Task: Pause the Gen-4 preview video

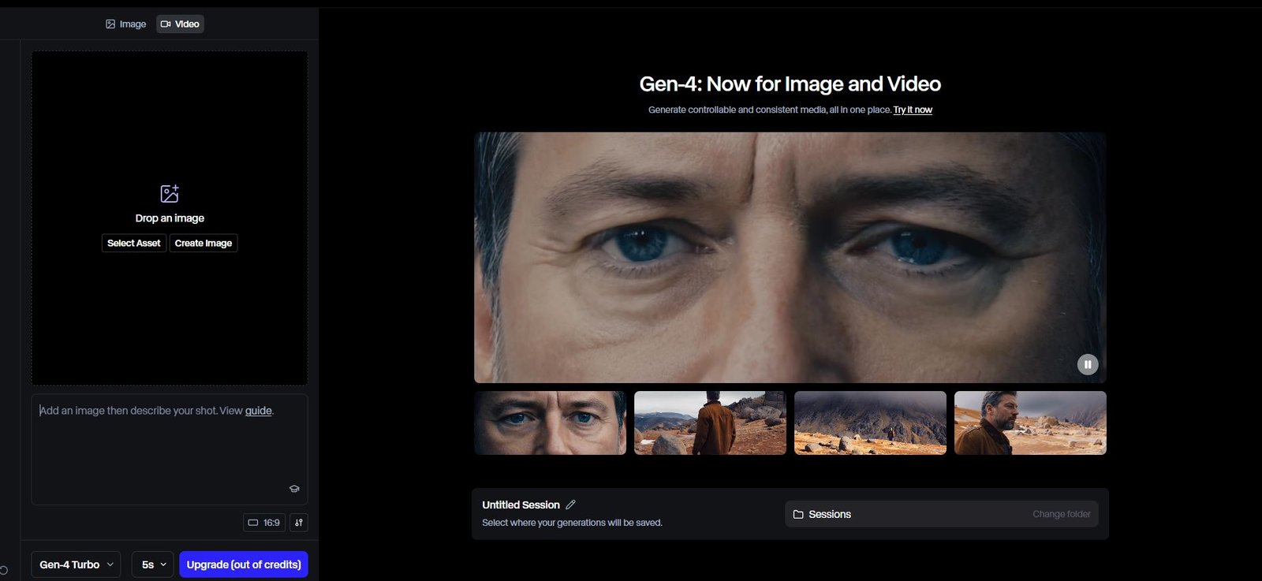Action: tap(1088, 364)
